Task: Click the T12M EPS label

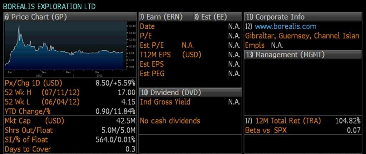Action: click(155, 55)
